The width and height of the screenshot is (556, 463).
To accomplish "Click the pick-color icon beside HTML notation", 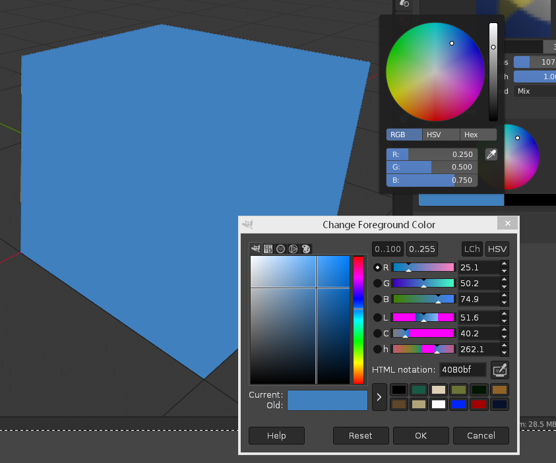I will (499, 369).
